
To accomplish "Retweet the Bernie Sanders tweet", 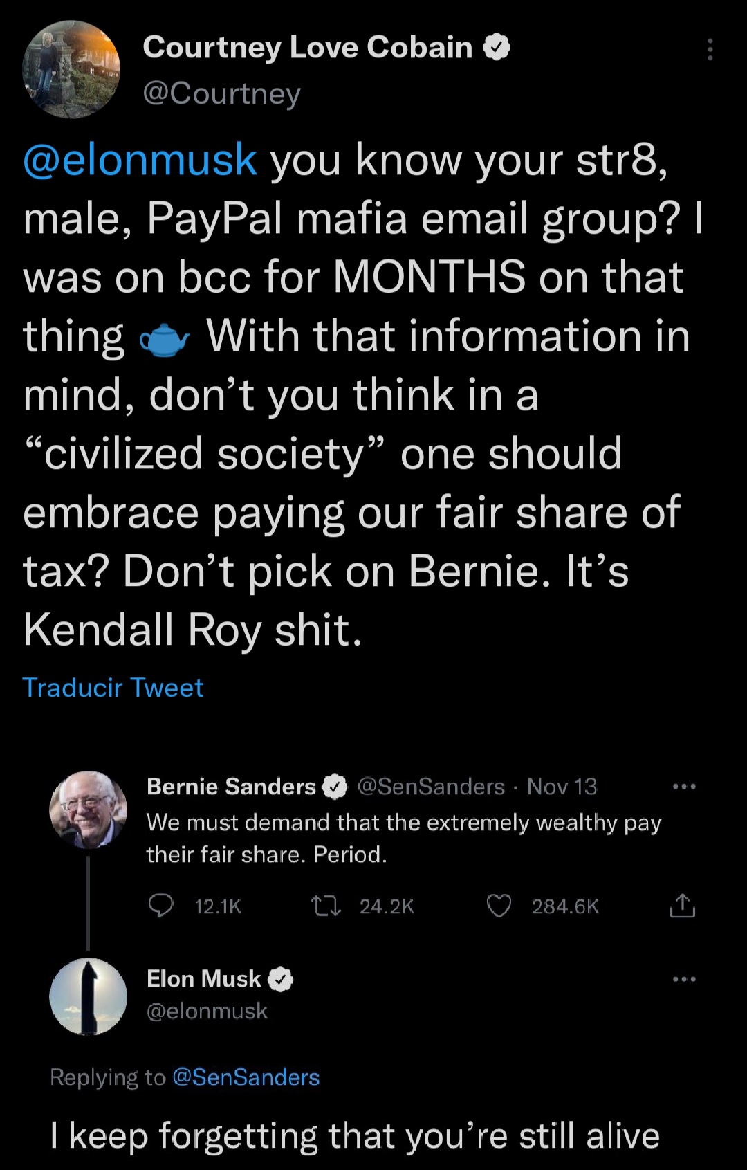I will click(326, 906).
